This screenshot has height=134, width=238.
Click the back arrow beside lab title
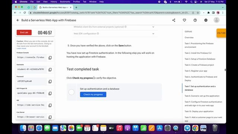pos(18,20)
